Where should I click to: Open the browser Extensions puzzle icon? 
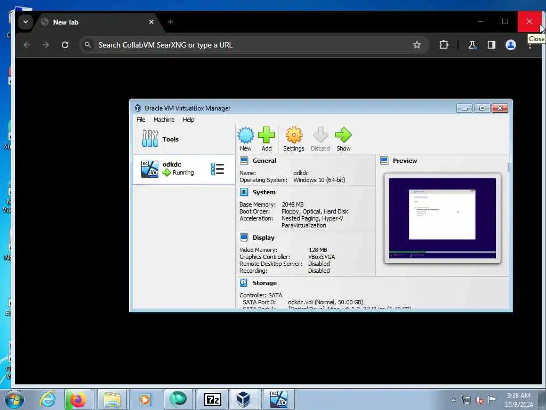pos(444,45)
